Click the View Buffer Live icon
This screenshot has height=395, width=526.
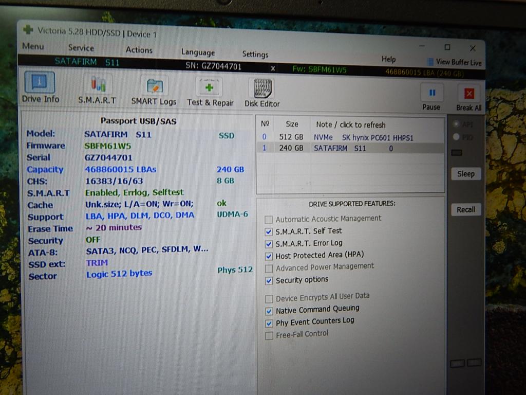tap(430, 62)
